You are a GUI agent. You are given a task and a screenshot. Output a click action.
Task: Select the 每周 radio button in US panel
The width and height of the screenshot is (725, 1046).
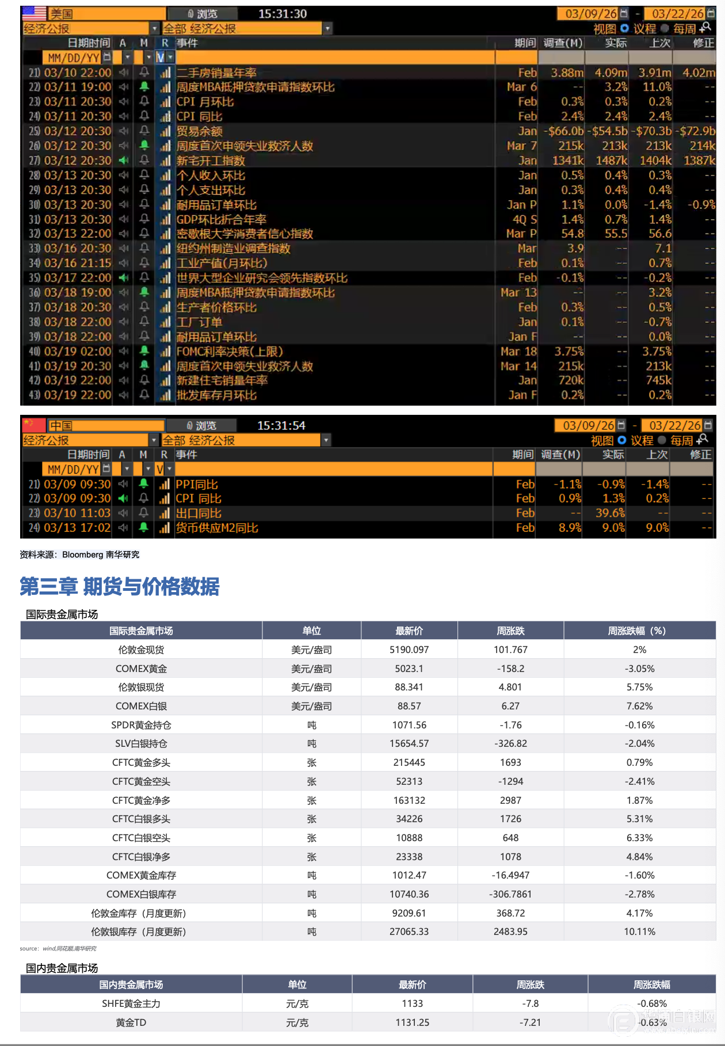point(665,28)
